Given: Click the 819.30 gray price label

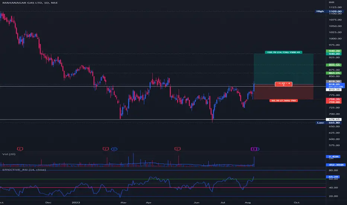Looking at the screenshot, I should coord(334,81).
